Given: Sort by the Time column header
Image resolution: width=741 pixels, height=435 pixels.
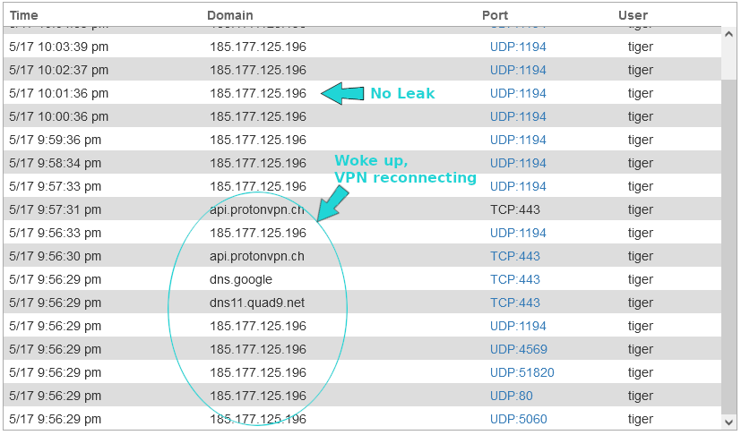Looking at the screenshot, I should 24,15.
